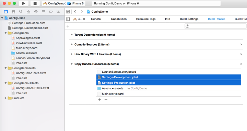Open the Test navigator diamond icon
247x131 pixels.
pos(36,12)
